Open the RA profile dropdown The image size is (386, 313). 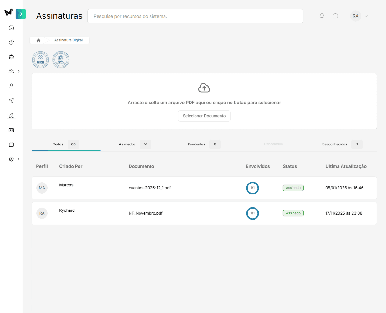pos(359,16)
